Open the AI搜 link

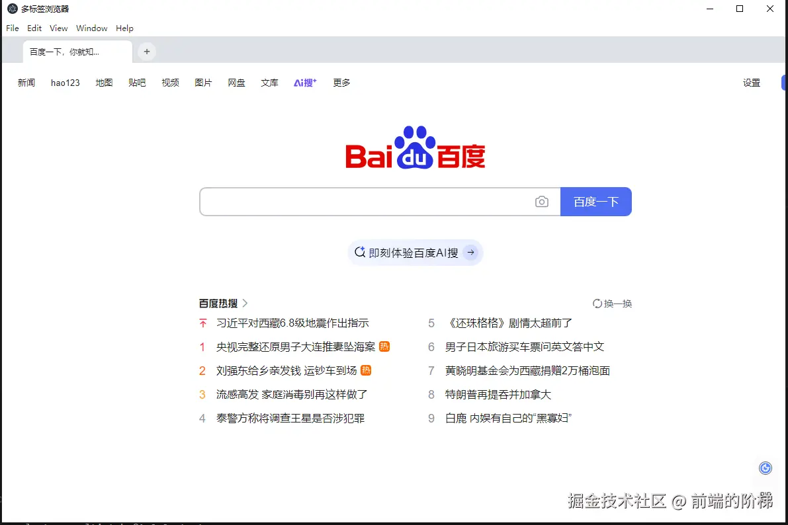coord(305,83)
